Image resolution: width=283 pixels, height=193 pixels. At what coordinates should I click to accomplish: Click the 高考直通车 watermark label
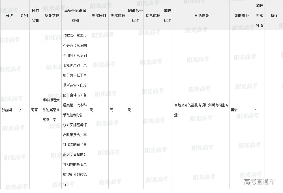click(x=259, y=182)
